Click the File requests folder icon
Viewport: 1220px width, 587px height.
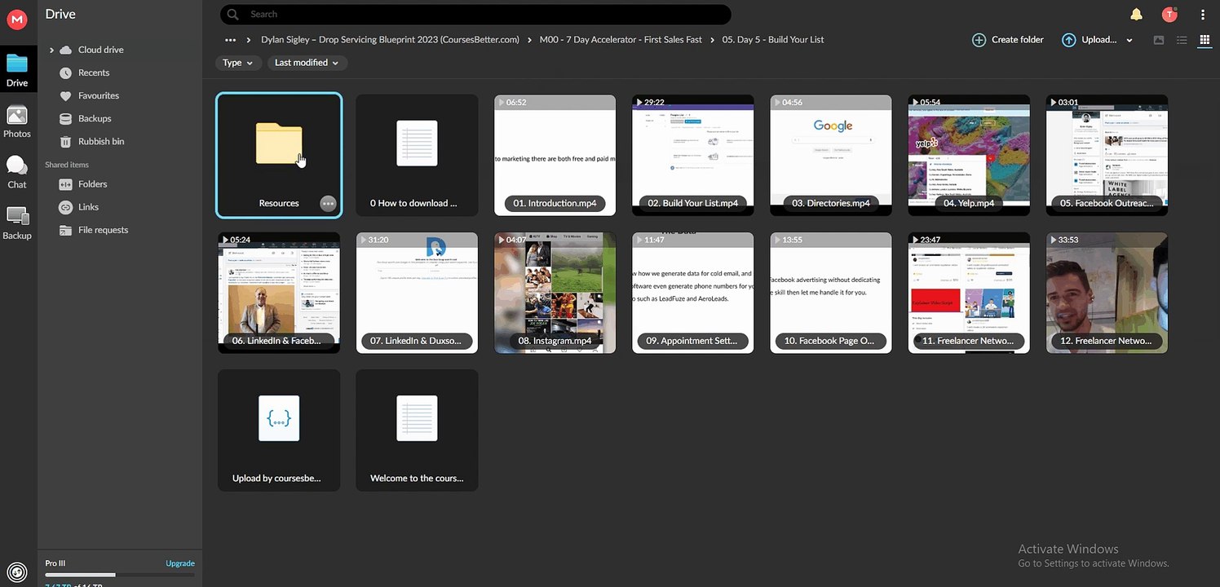(x=66, y=230)
